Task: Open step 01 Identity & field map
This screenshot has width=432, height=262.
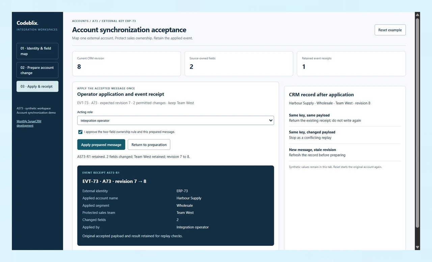Action: coord(37,51)
